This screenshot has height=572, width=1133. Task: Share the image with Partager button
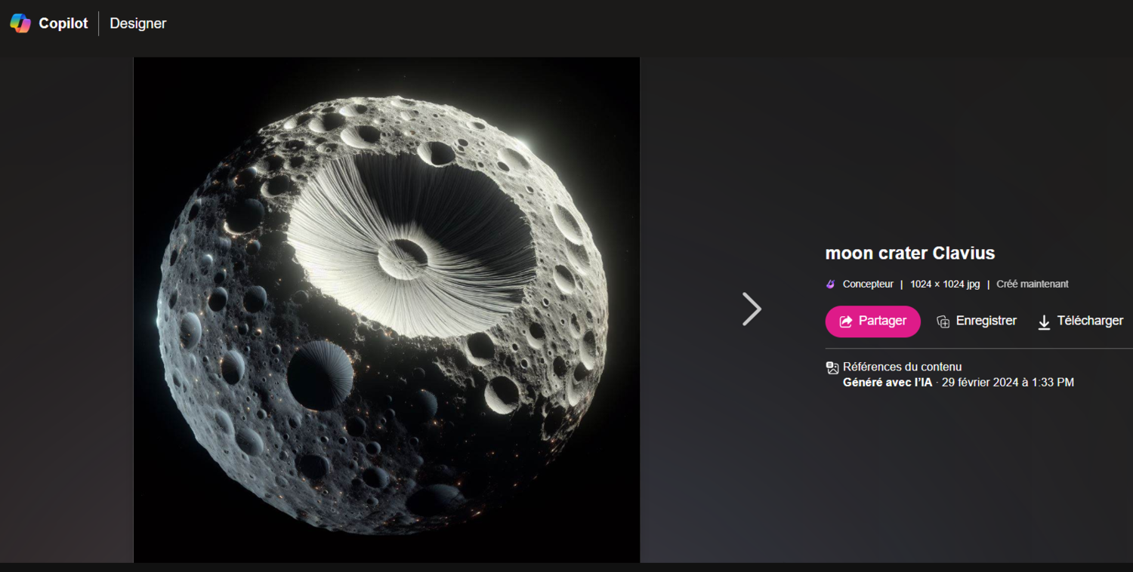872,321
